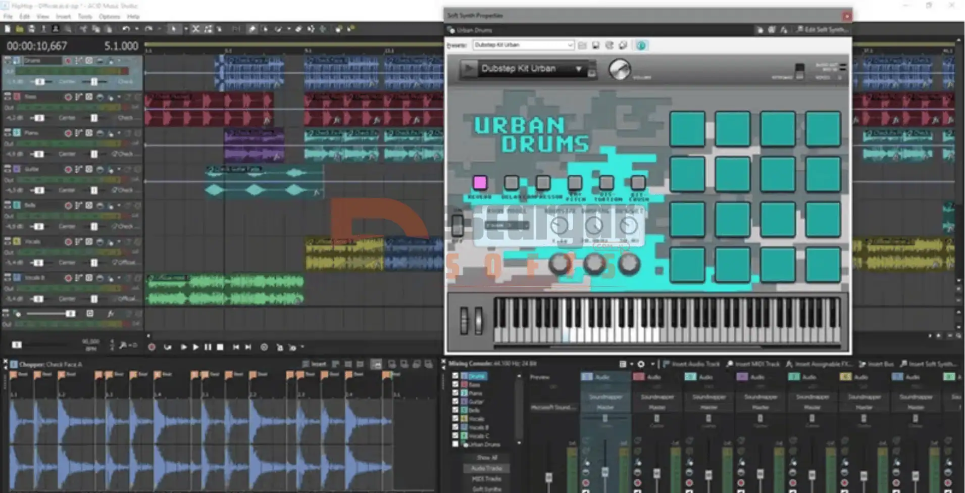
Task: Adjust the Bass track pan slider
Action: coord(94,118)
